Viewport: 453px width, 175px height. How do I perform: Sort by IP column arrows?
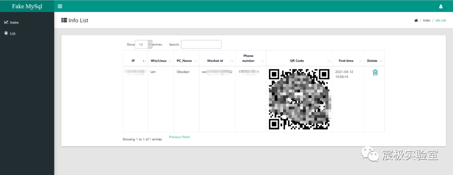pos(144,61)
